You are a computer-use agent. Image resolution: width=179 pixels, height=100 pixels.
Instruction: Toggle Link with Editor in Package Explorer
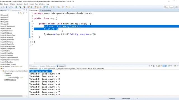pos(21,13)
